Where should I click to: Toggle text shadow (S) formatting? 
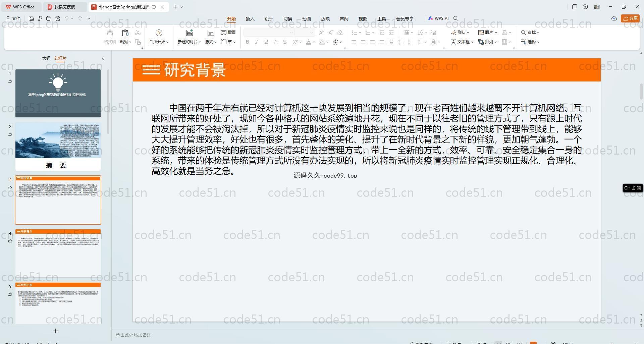285,42
